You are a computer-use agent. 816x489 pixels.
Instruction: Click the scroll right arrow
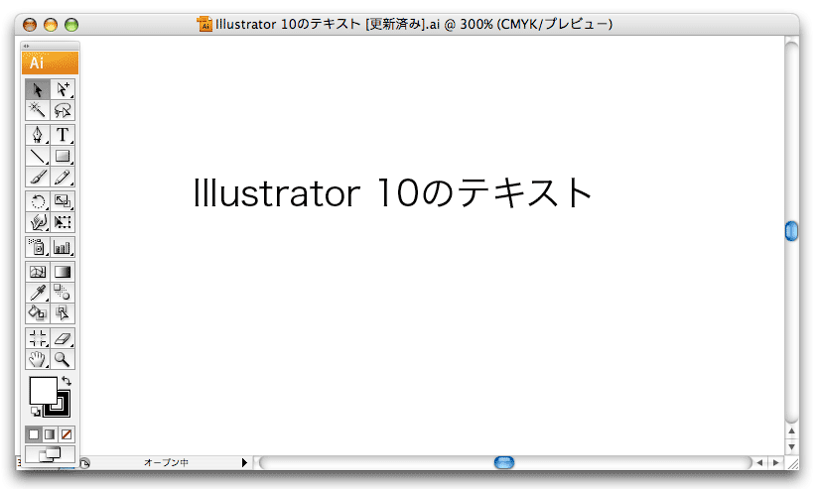coord(776,462)
